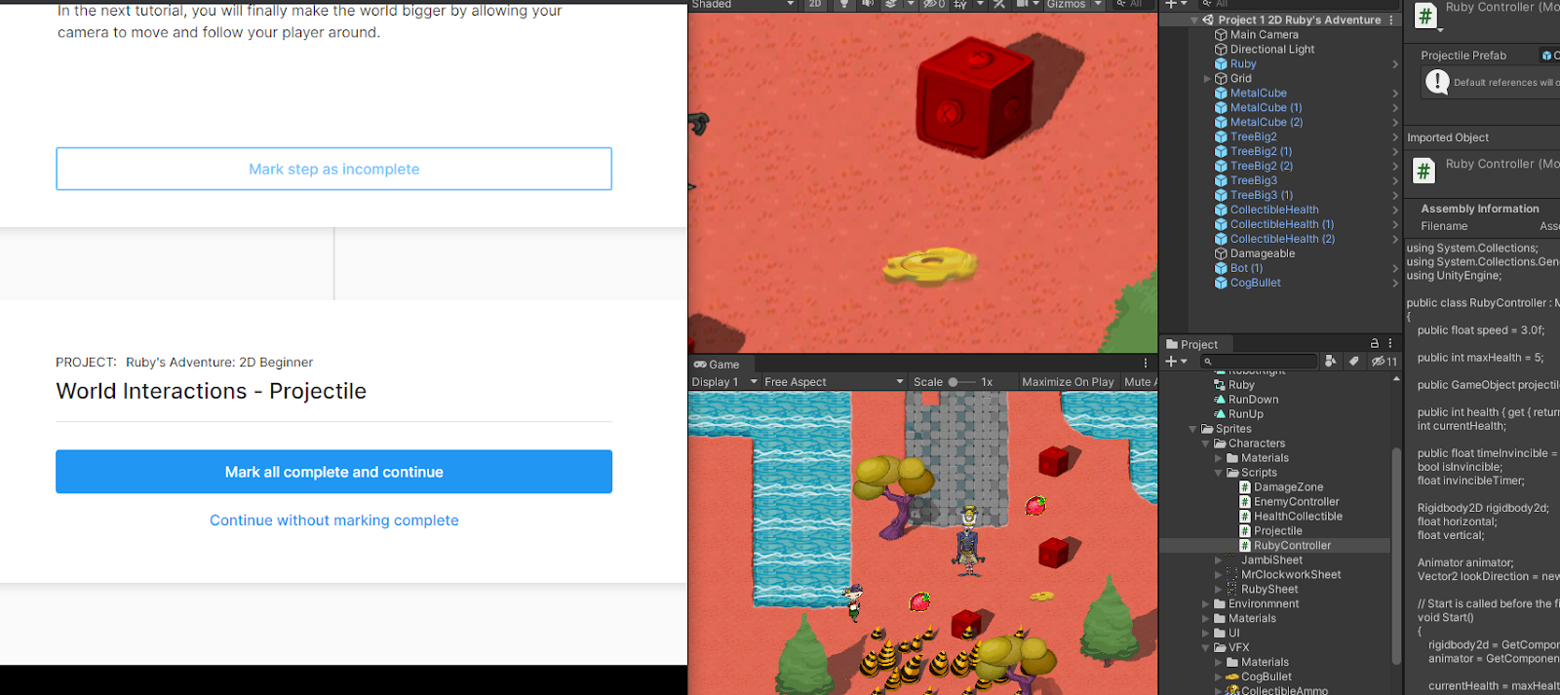Viewport: 1560px width, 695px height.
Task: Collapse the Sprites folder
Action: point(1193,429)
